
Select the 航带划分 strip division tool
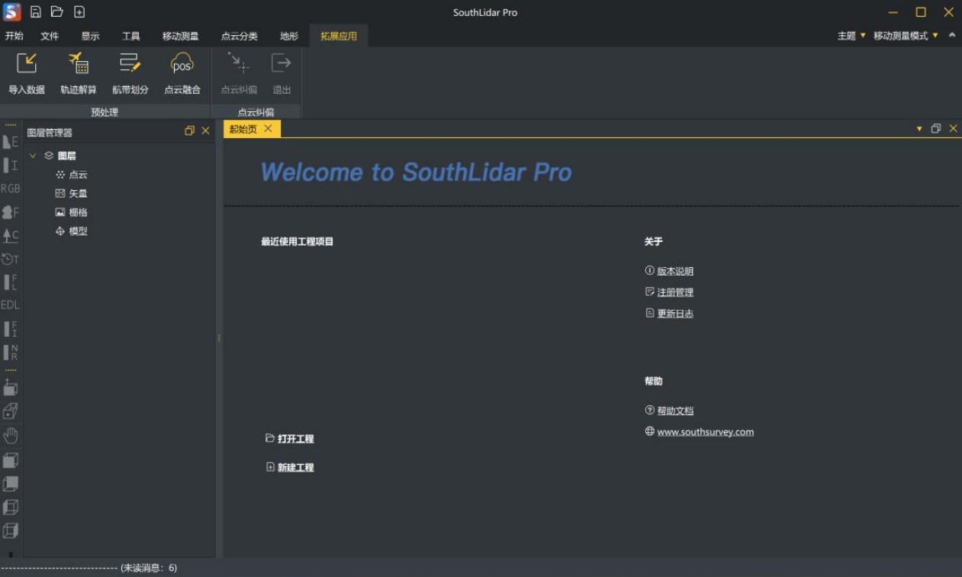[130, 74]
